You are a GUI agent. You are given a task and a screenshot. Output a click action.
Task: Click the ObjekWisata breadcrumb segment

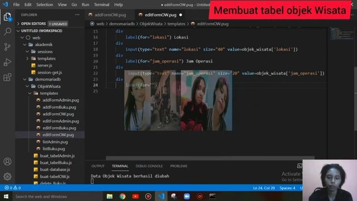[x=151, y=23]
